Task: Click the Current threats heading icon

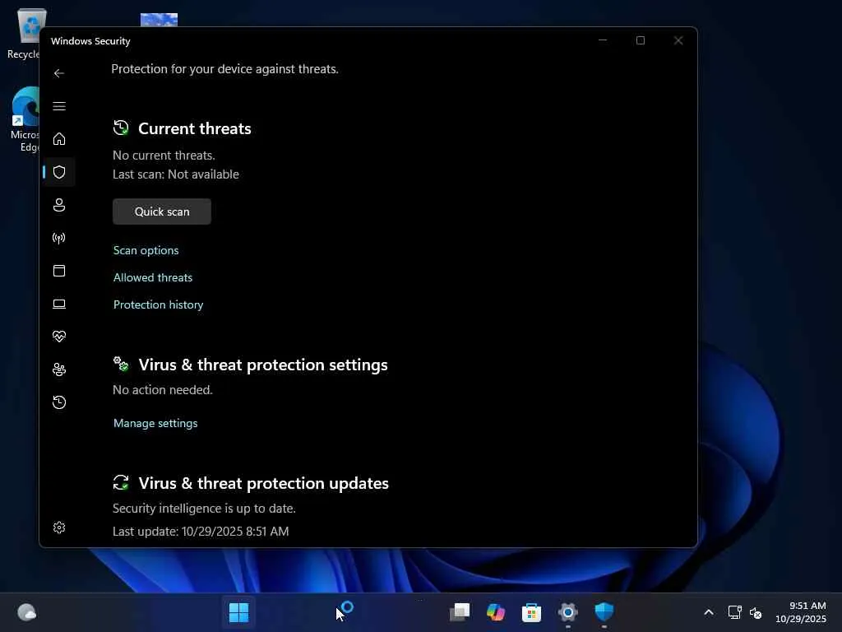Action: 121,128
